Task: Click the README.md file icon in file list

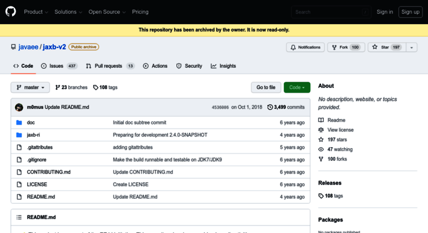Action: click(x=19, y=197)
